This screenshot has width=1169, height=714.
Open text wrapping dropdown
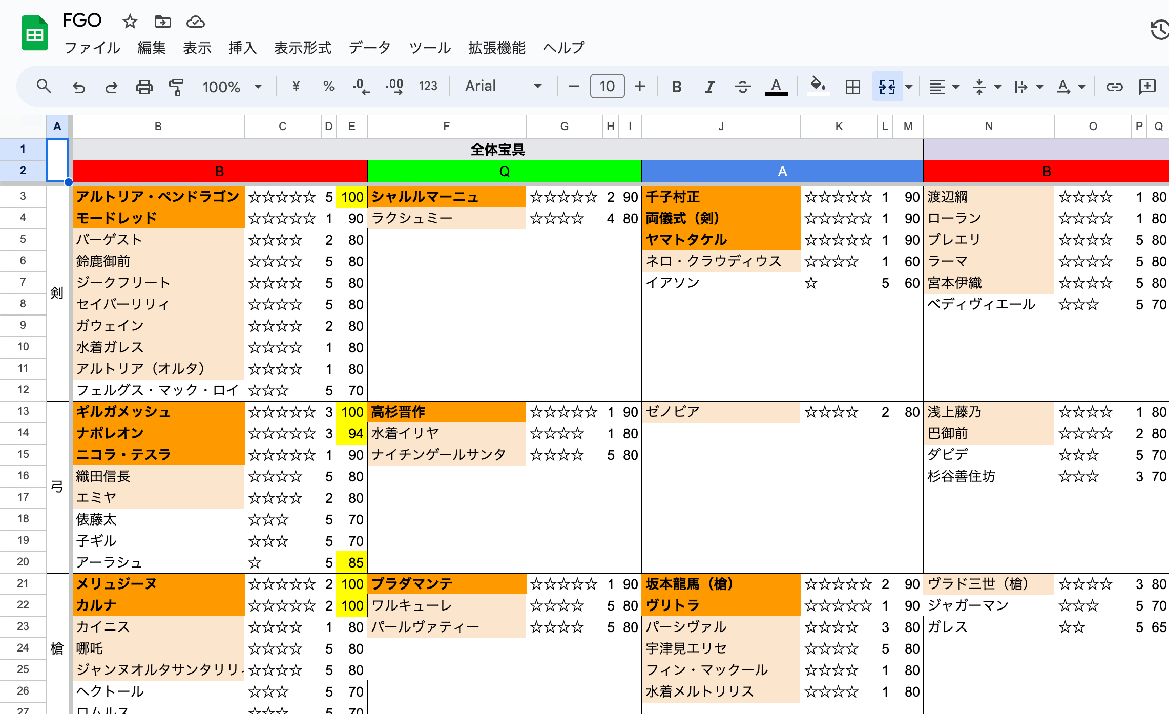1029,87
